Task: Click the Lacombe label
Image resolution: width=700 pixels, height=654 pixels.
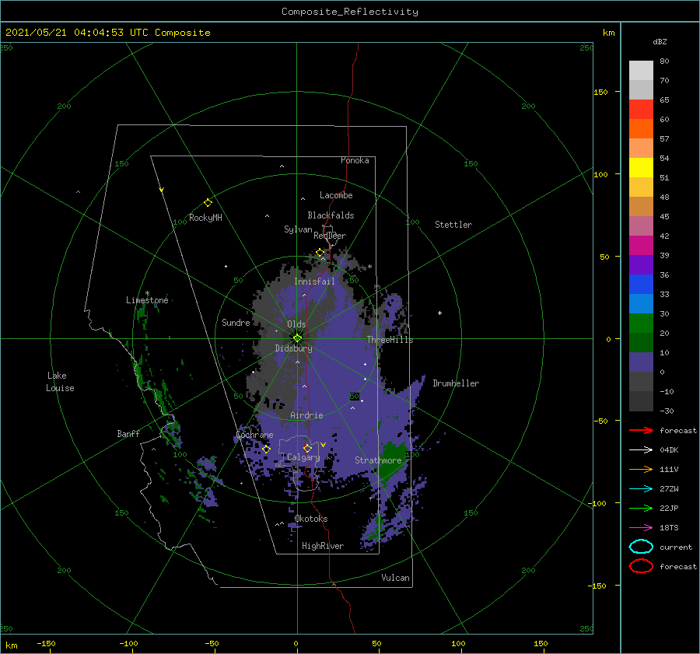Action: click(x=336, y=195)
